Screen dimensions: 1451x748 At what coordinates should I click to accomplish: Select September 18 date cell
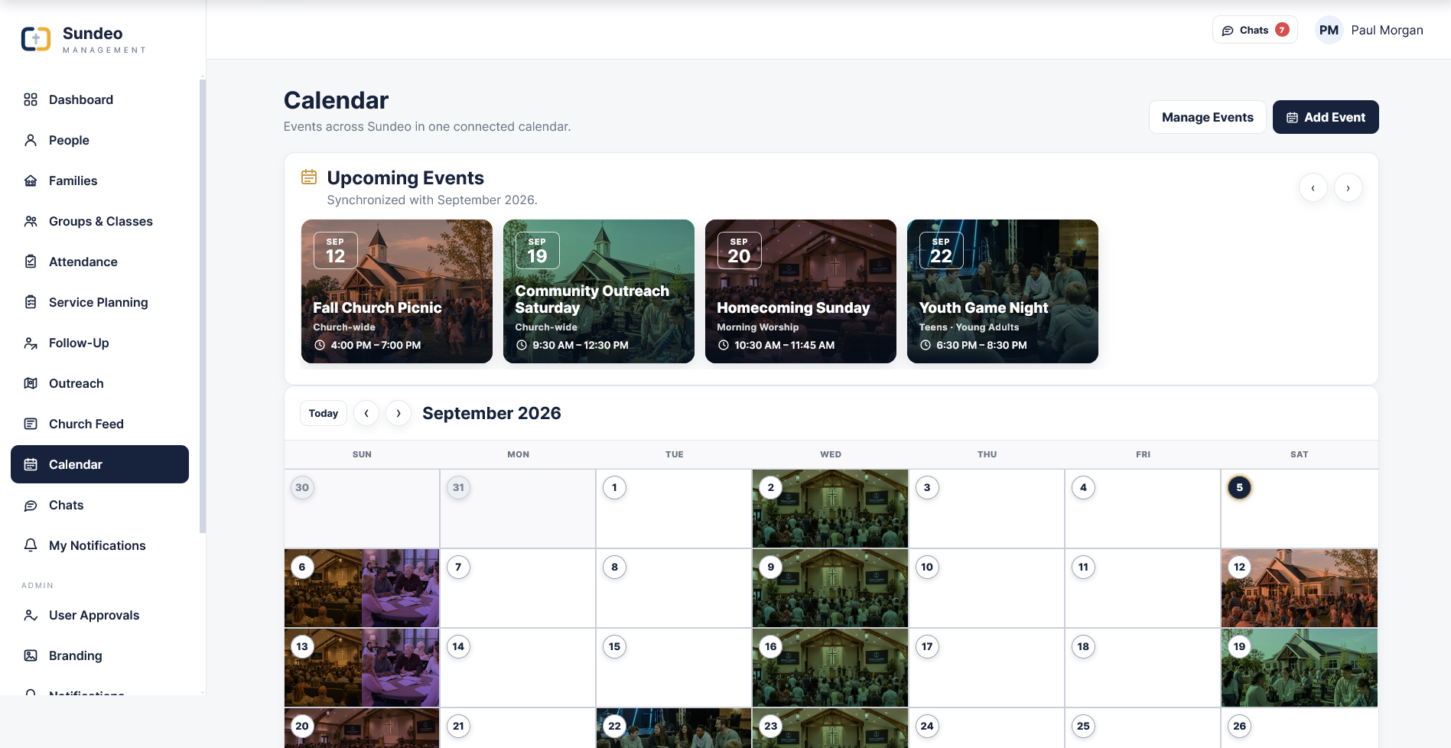1143,668
